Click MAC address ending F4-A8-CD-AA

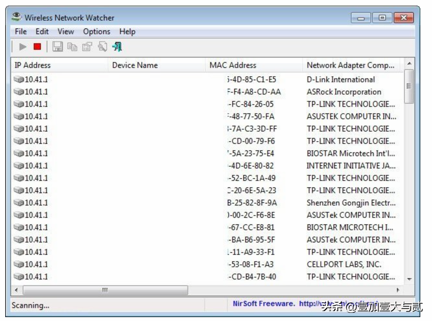[x=254, y=92]
